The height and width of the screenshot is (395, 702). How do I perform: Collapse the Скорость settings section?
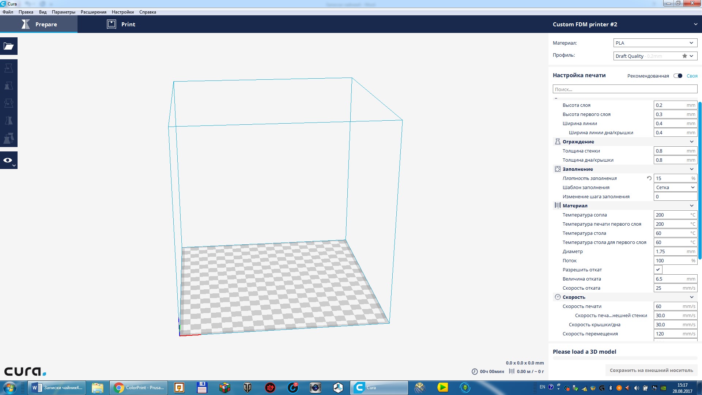click(x=691, y=297)
